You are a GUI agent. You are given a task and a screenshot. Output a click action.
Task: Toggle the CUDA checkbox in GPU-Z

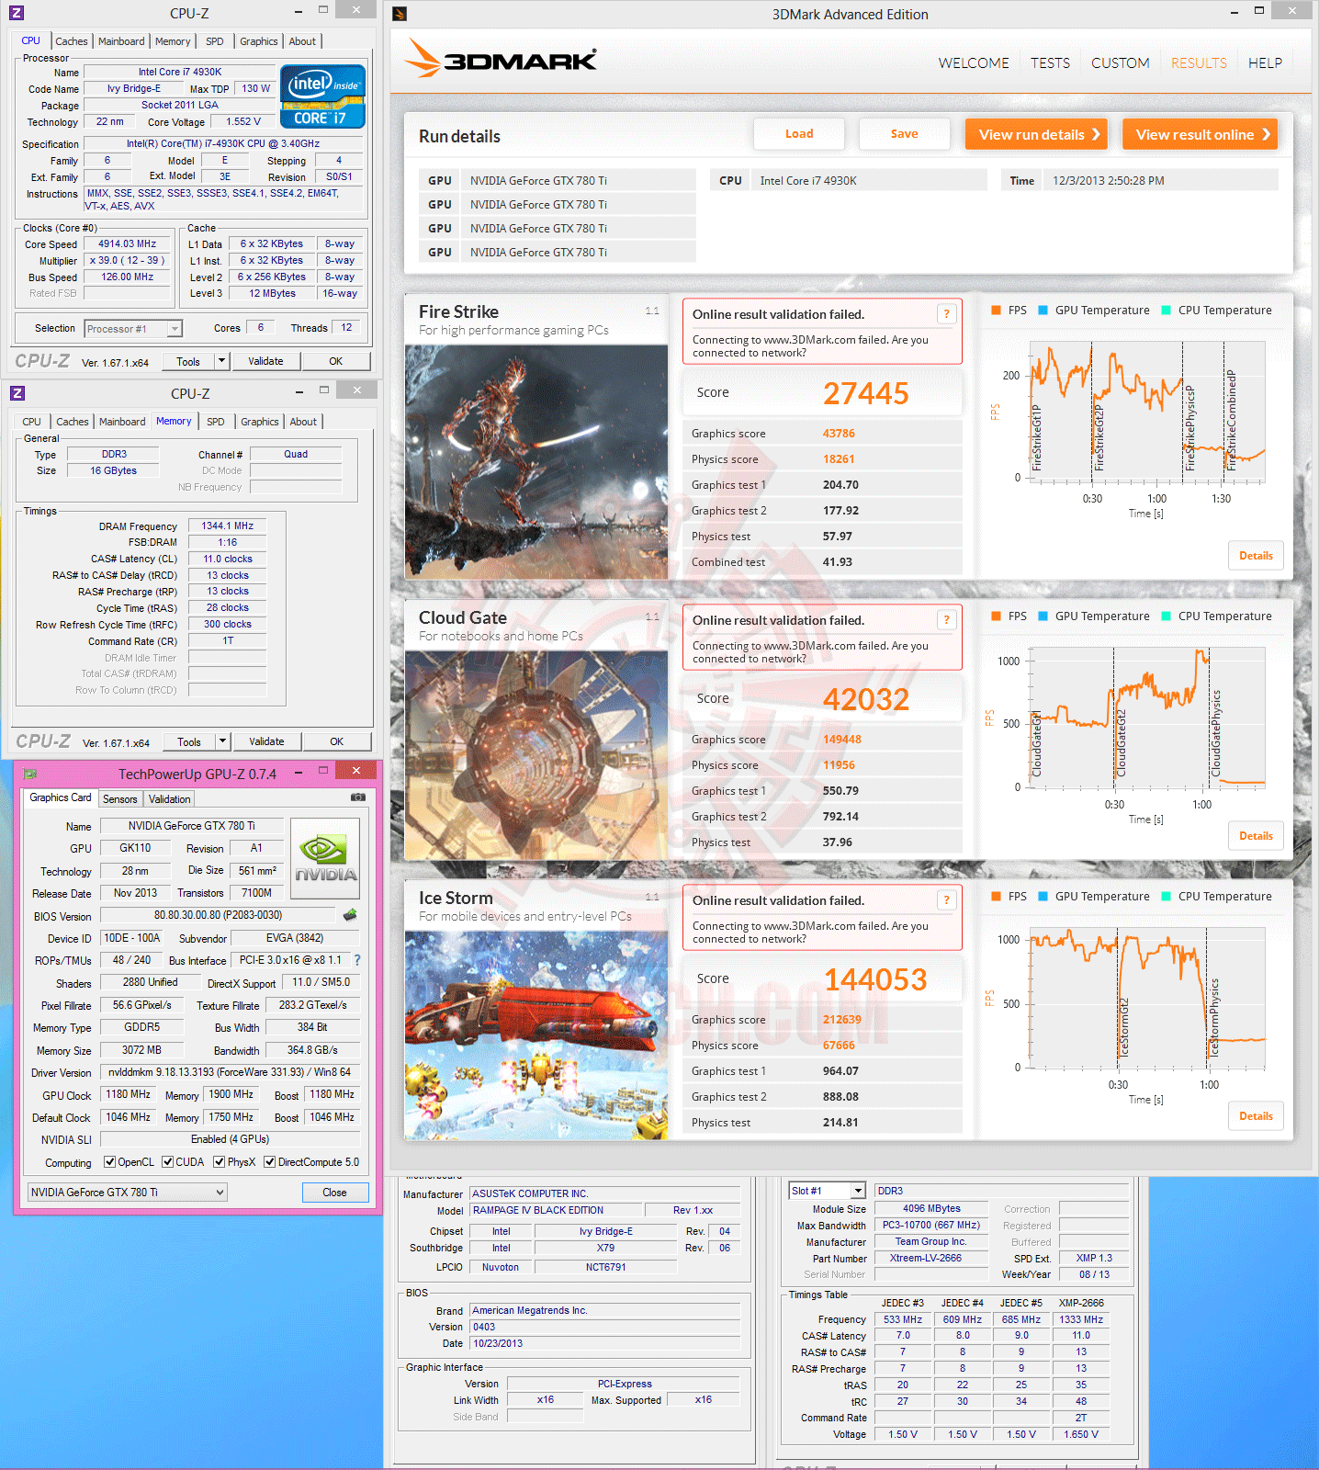pos(168,1162)
